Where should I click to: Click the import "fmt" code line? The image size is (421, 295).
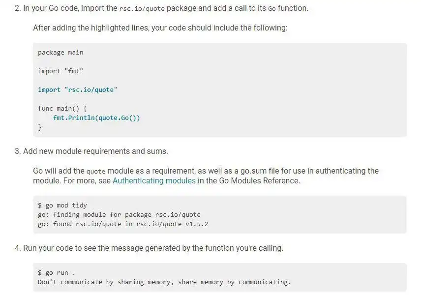pyautogui.click(x=60, y=71)
